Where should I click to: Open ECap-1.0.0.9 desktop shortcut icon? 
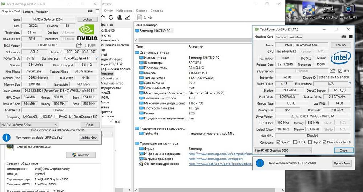point(348,8)
